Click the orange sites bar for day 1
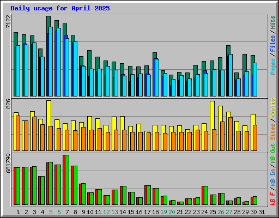The image size is (279, 218). (x=18, y=133)
